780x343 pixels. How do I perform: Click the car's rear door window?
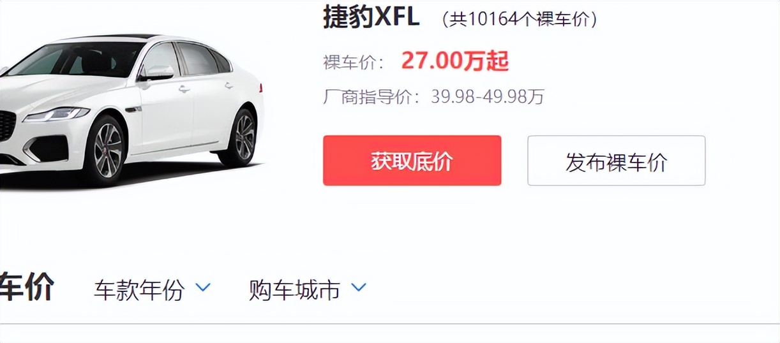198,59
